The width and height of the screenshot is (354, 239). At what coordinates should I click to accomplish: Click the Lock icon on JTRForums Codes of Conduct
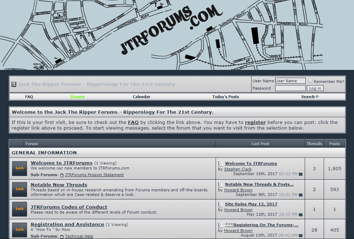pyautogui.click(x=19, y=209)
